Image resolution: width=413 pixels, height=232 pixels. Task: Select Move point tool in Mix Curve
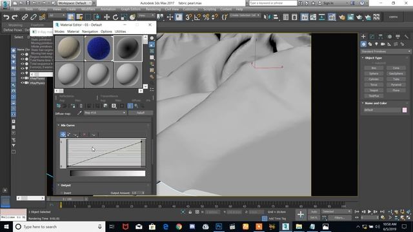63,135
